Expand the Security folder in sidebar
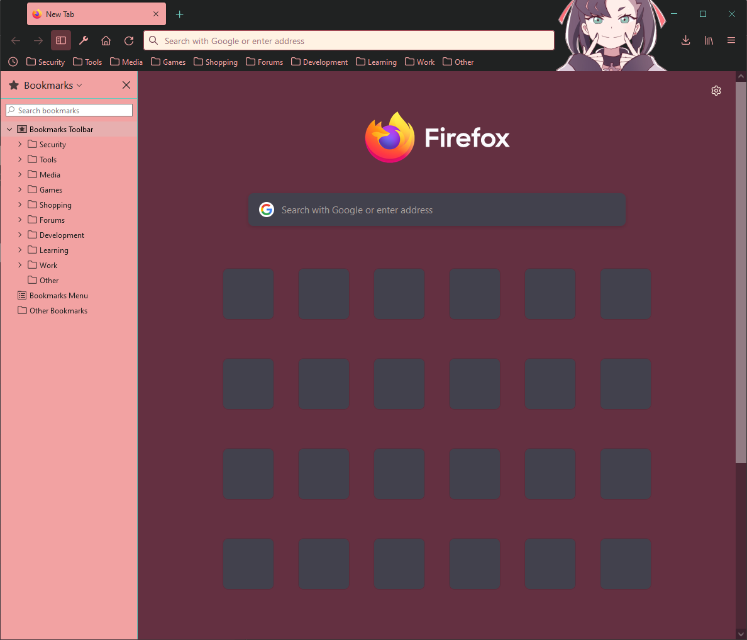 [x=19, y=144]
